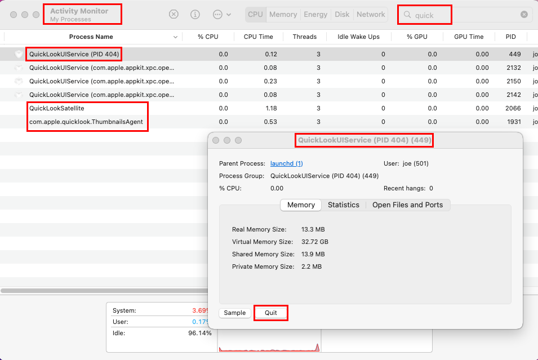The image size is (538, 360).
Task: Select the QuickLookUIService row with PID 2150
Action: 269,81
